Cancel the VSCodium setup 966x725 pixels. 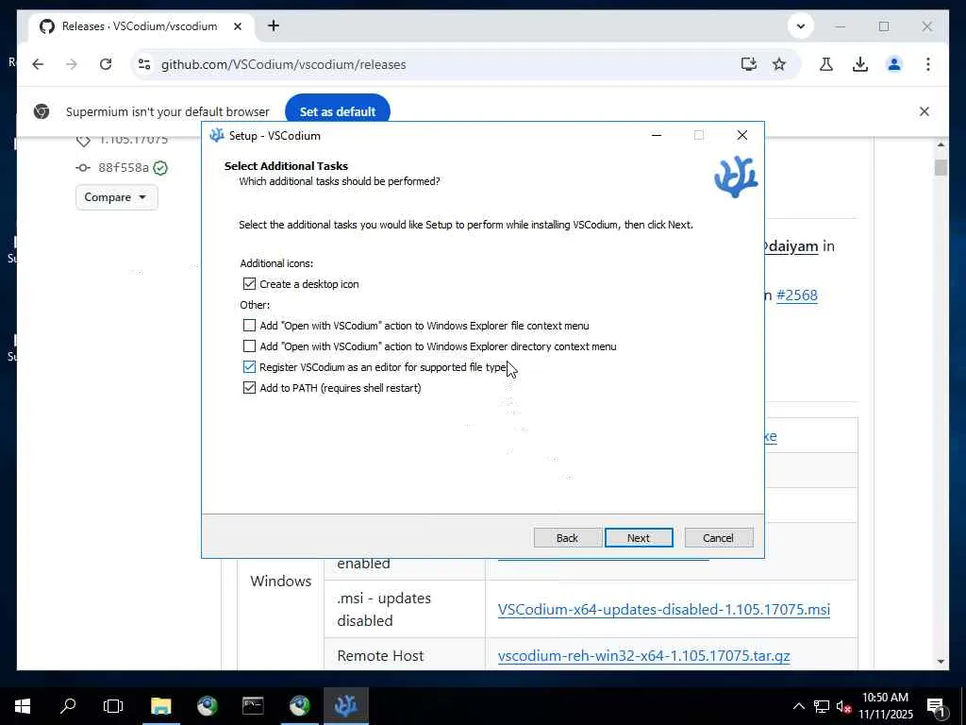point(718,537)
